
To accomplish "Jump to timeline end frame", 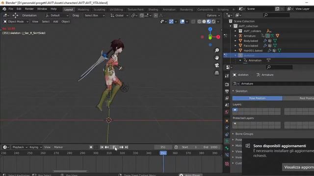I will coord(127,147).
